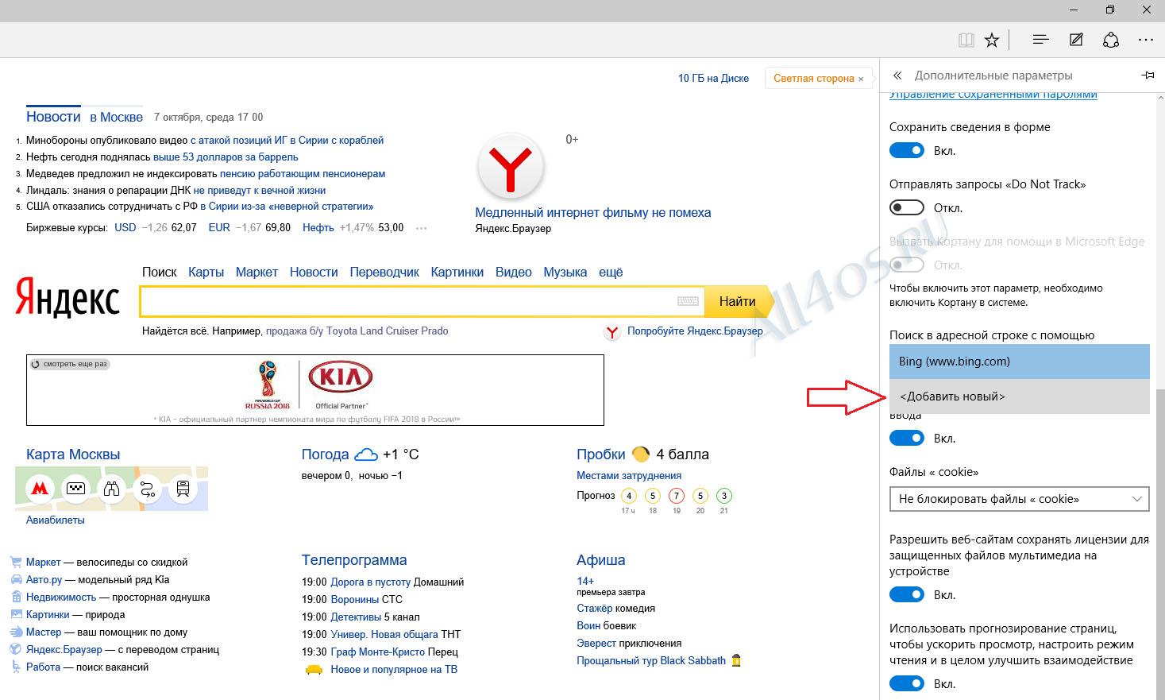The image size is (1165, 700).
Task: Open 'Авиабилеты' link under the map
Action: tap(56, 520)
